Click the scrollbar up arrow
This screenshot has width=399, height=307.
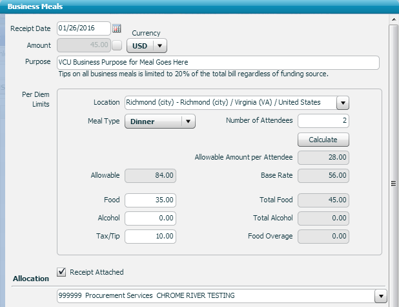[394, 19]
